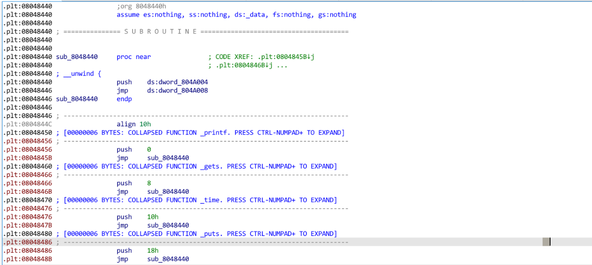Click 'jmp' mnemonic at address 08048446
The height and width of the screenshot is (265, 592).
[x=122, y=90]
